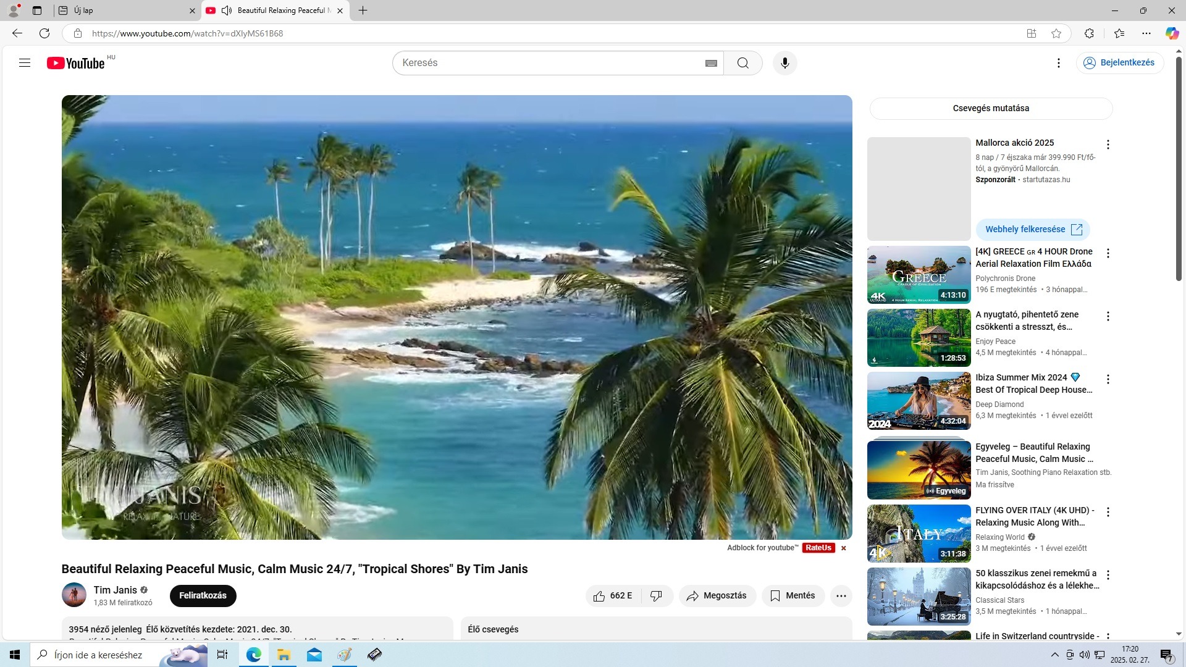Screen dimensions: 1186x667
Task: Subscribe via the Feliratkozás button
Action: (203, 596)
